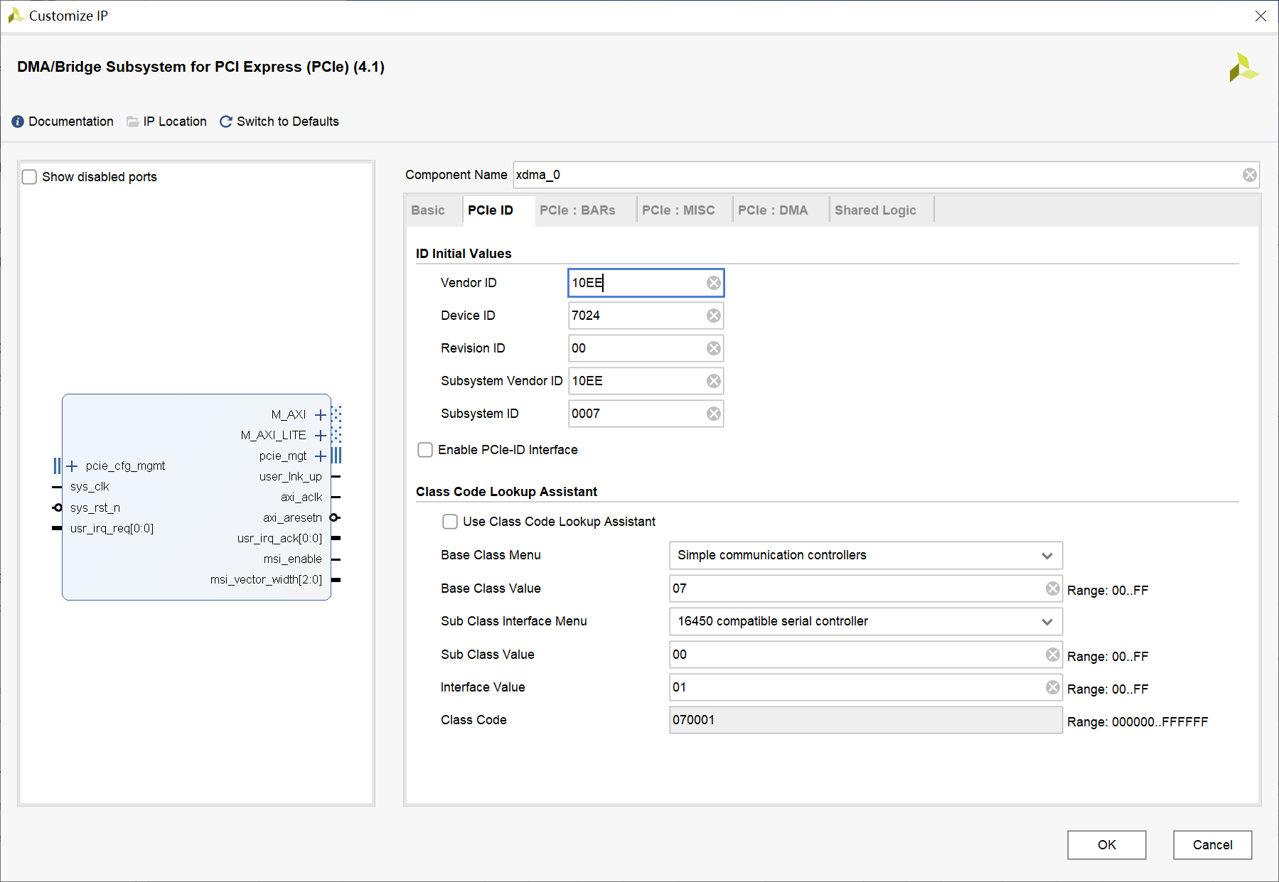Check Use Class Code Lookup Assistant
1279x882 pixels.
(450, 522)
